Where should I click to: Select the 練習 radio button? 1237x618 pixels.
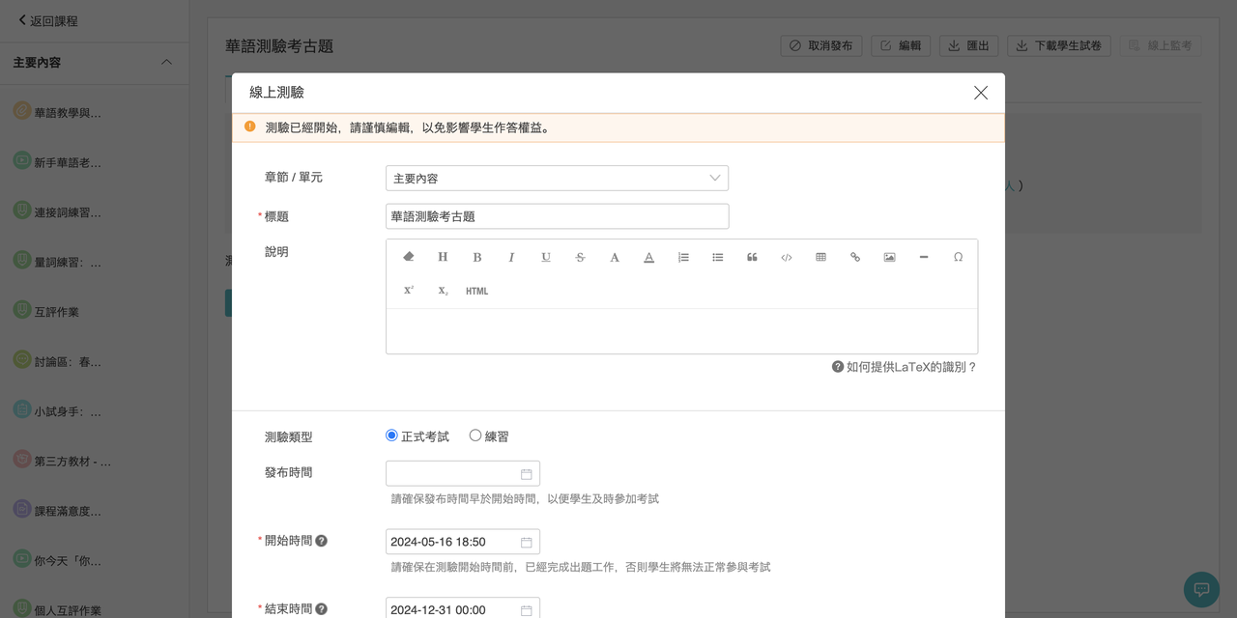point(475,435)
